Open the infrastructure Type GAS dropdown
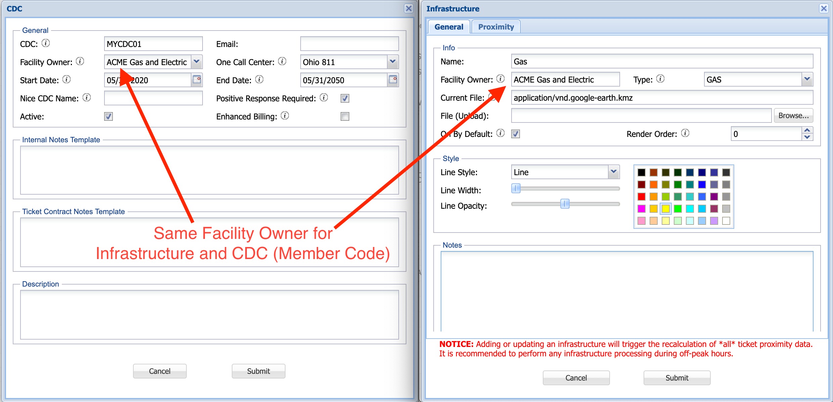This screenshot has height=402, width=833. 807,79
